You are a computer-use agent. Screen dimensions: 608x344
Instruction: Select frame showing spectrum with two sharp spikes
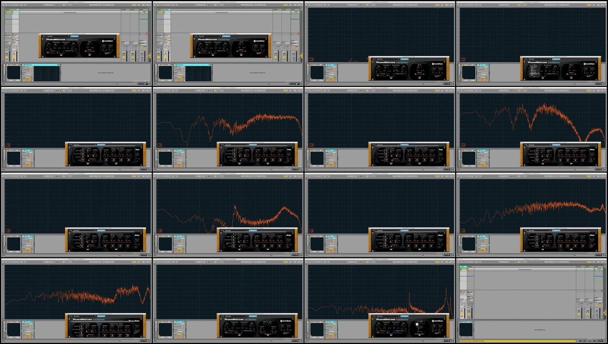click(380, 301)
